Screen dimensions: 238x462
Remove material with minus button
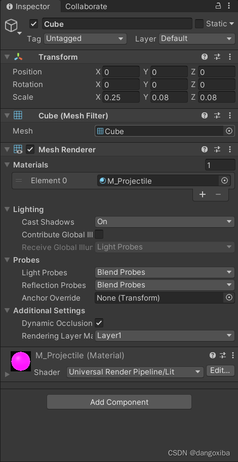(218, 194)
